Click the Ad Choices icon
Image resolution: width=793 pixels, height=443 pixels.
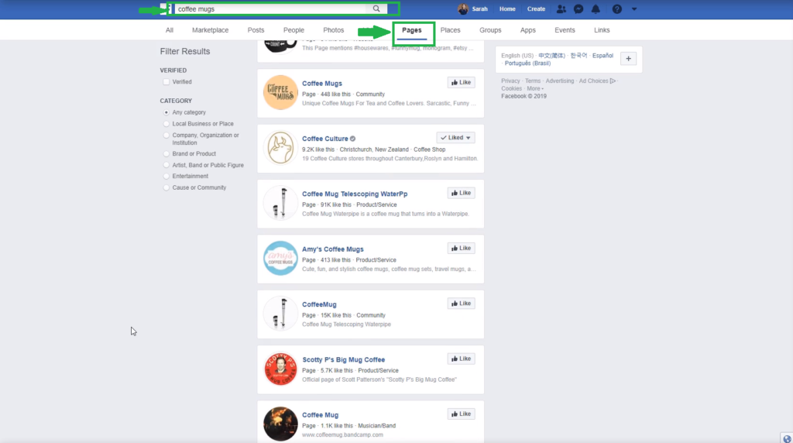pos(613,81)
